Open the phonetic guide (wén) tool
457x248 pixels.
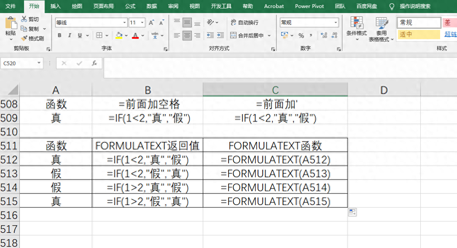pyautogui.click(x=155, y=35)
